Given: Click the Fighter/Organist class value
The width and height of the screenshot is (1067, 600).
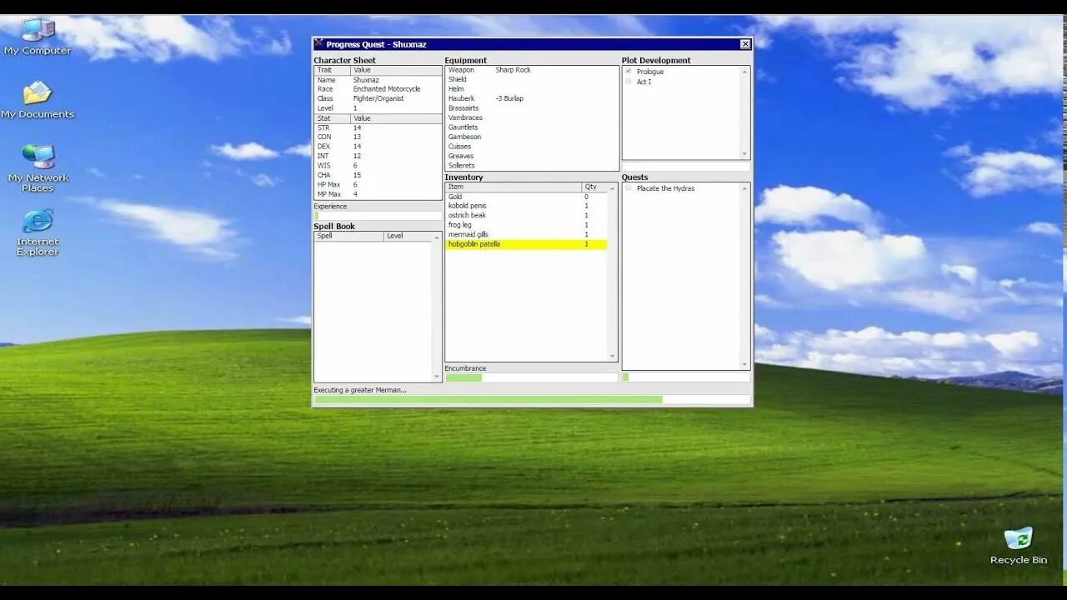Looking at the screenshot, I should click(378, 98).
